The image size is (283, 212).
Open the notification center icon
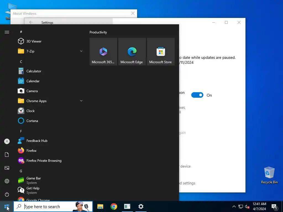click(274, 206)
